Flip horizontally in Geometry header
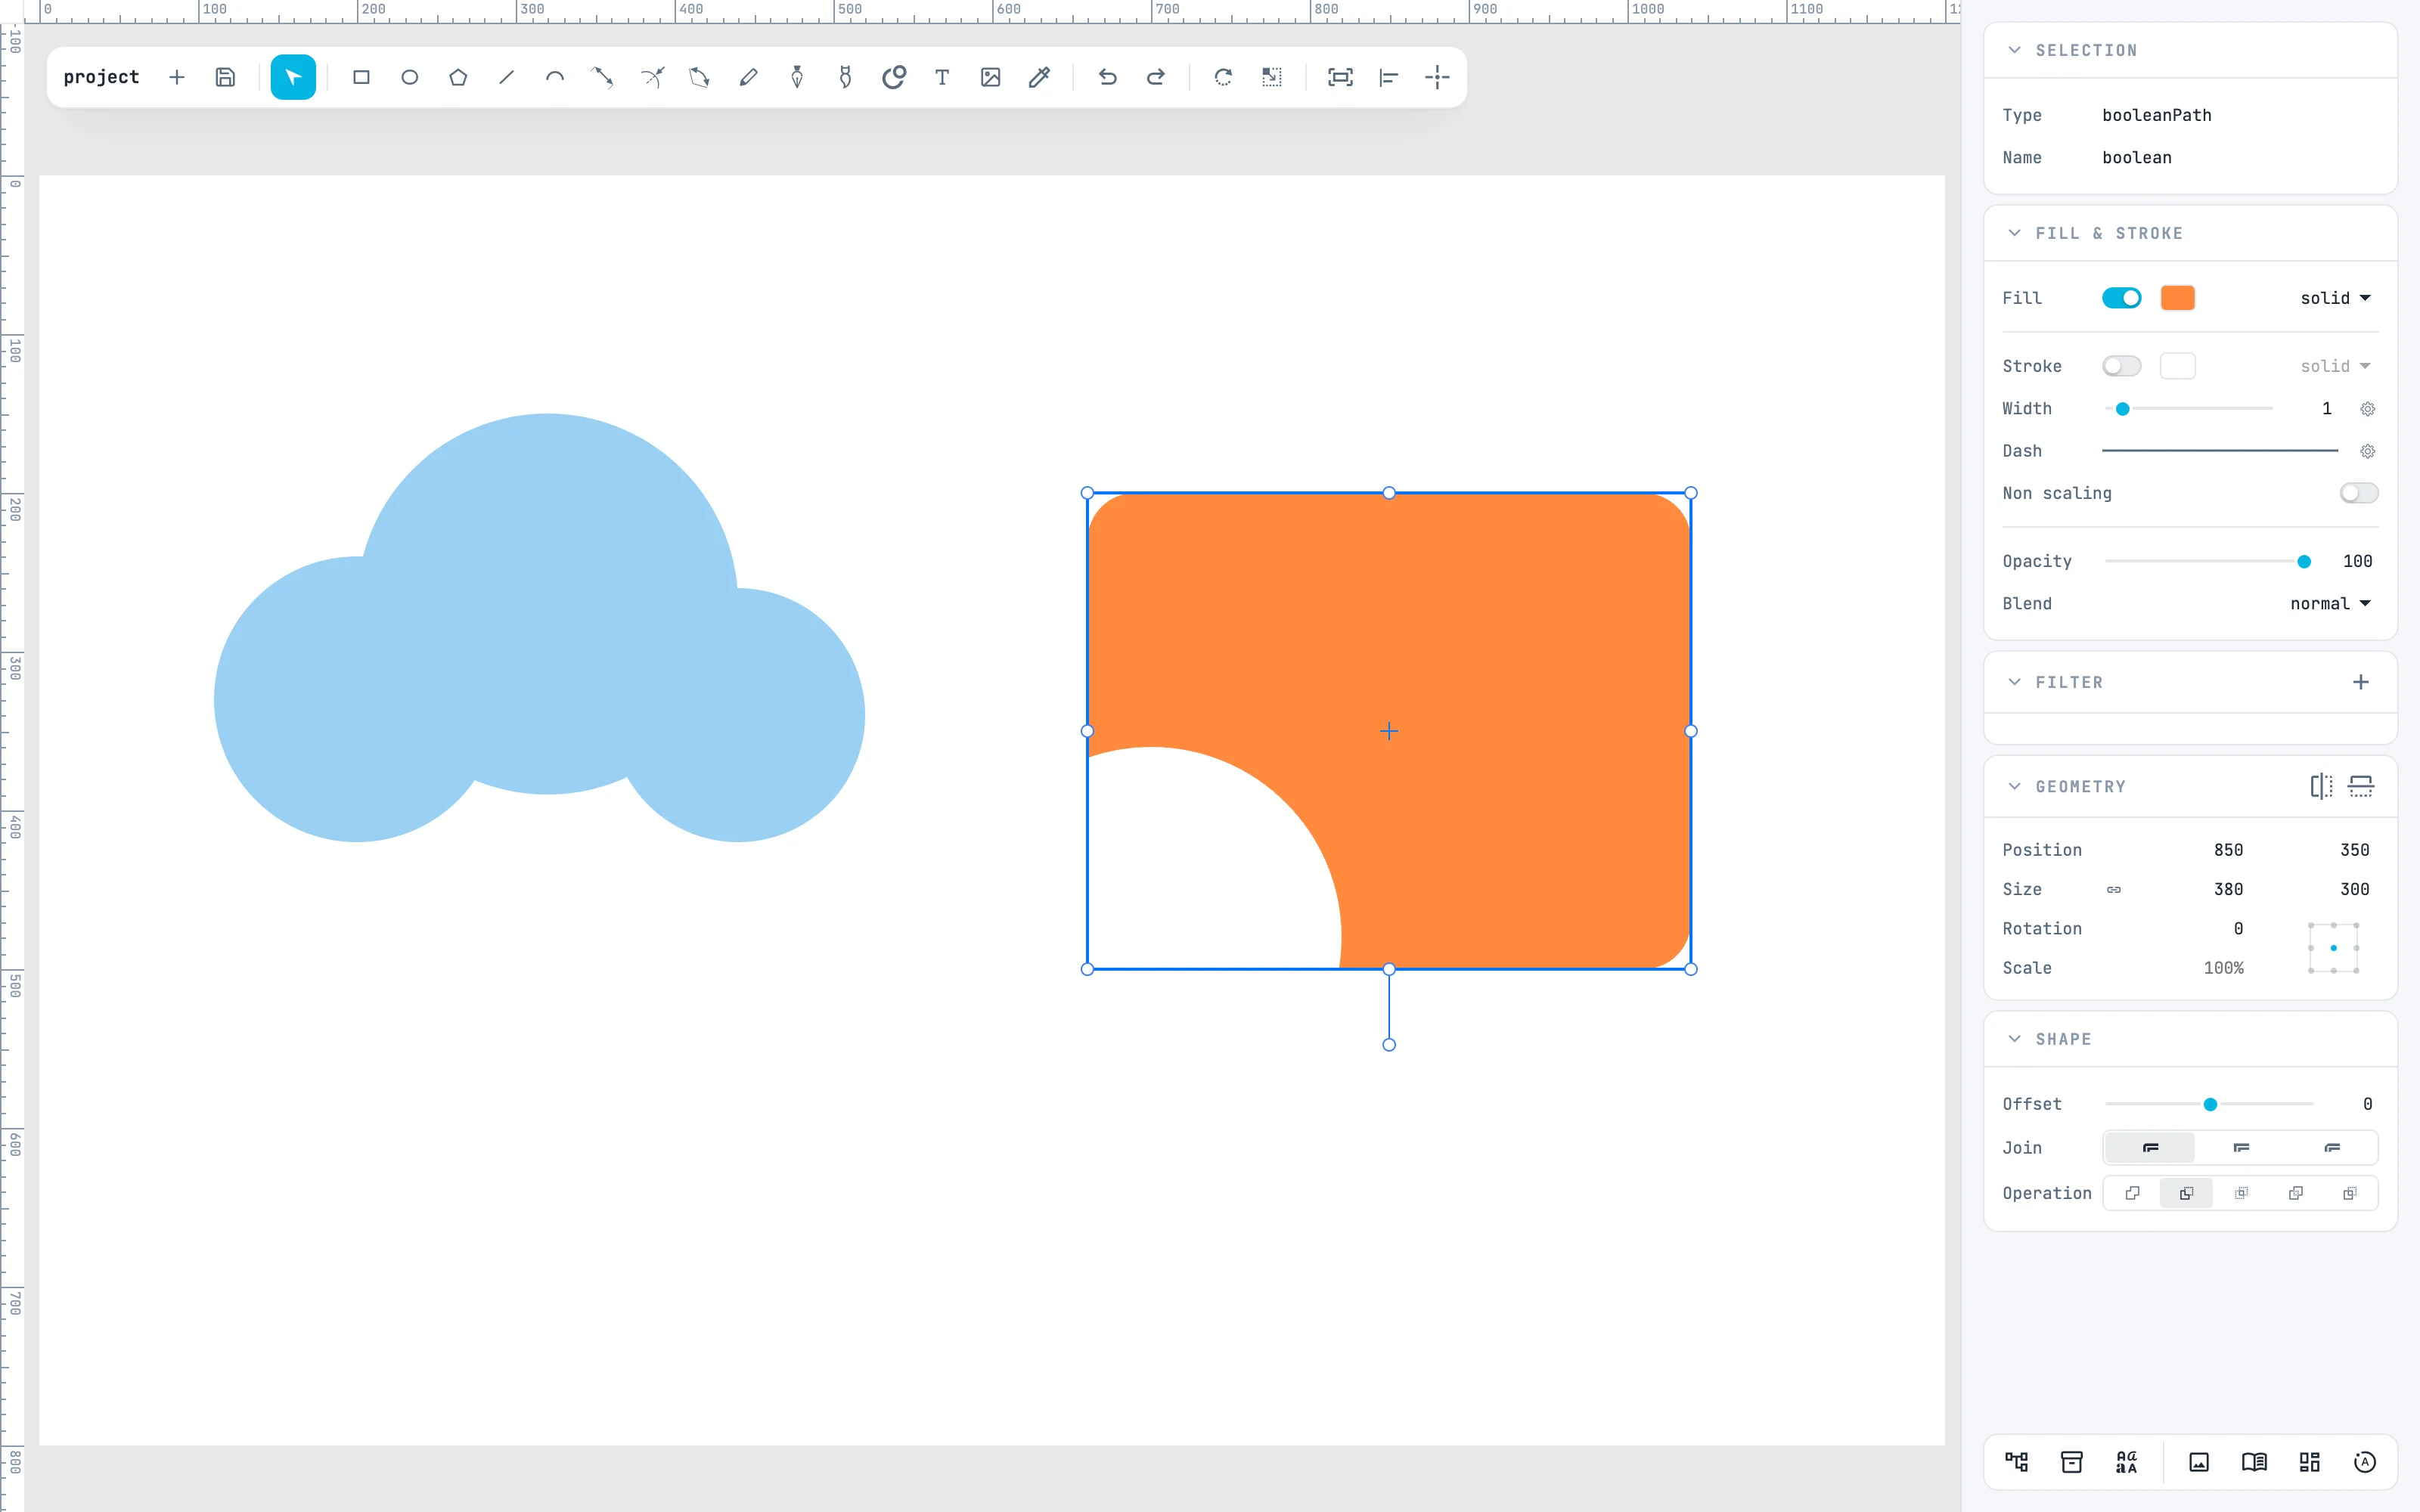The image size is (2420, 1512). click(2321, 786)
